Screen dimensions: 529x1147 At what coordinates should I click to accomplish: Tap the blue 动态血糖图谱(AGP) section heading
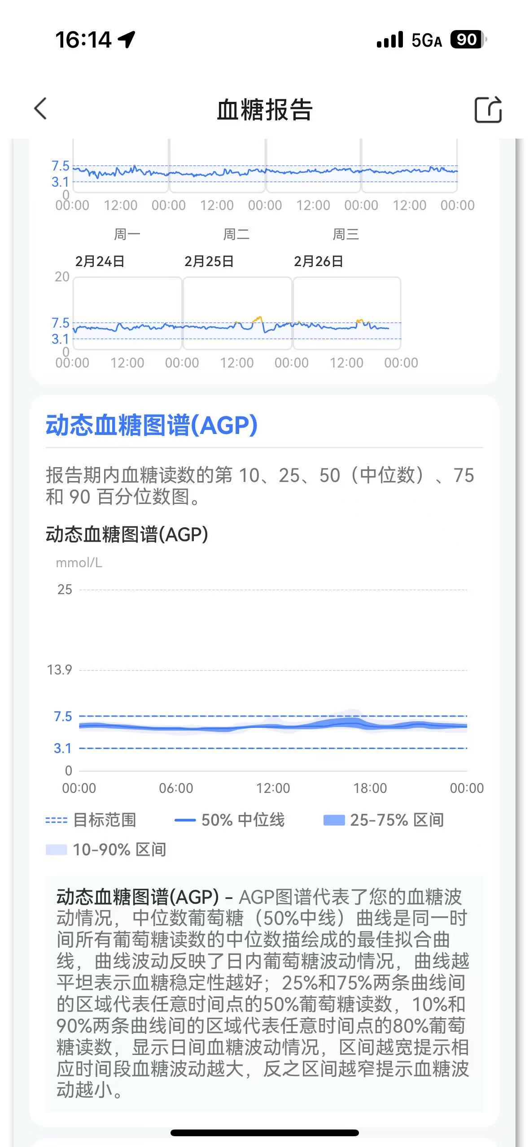click(x=152, y=425)
